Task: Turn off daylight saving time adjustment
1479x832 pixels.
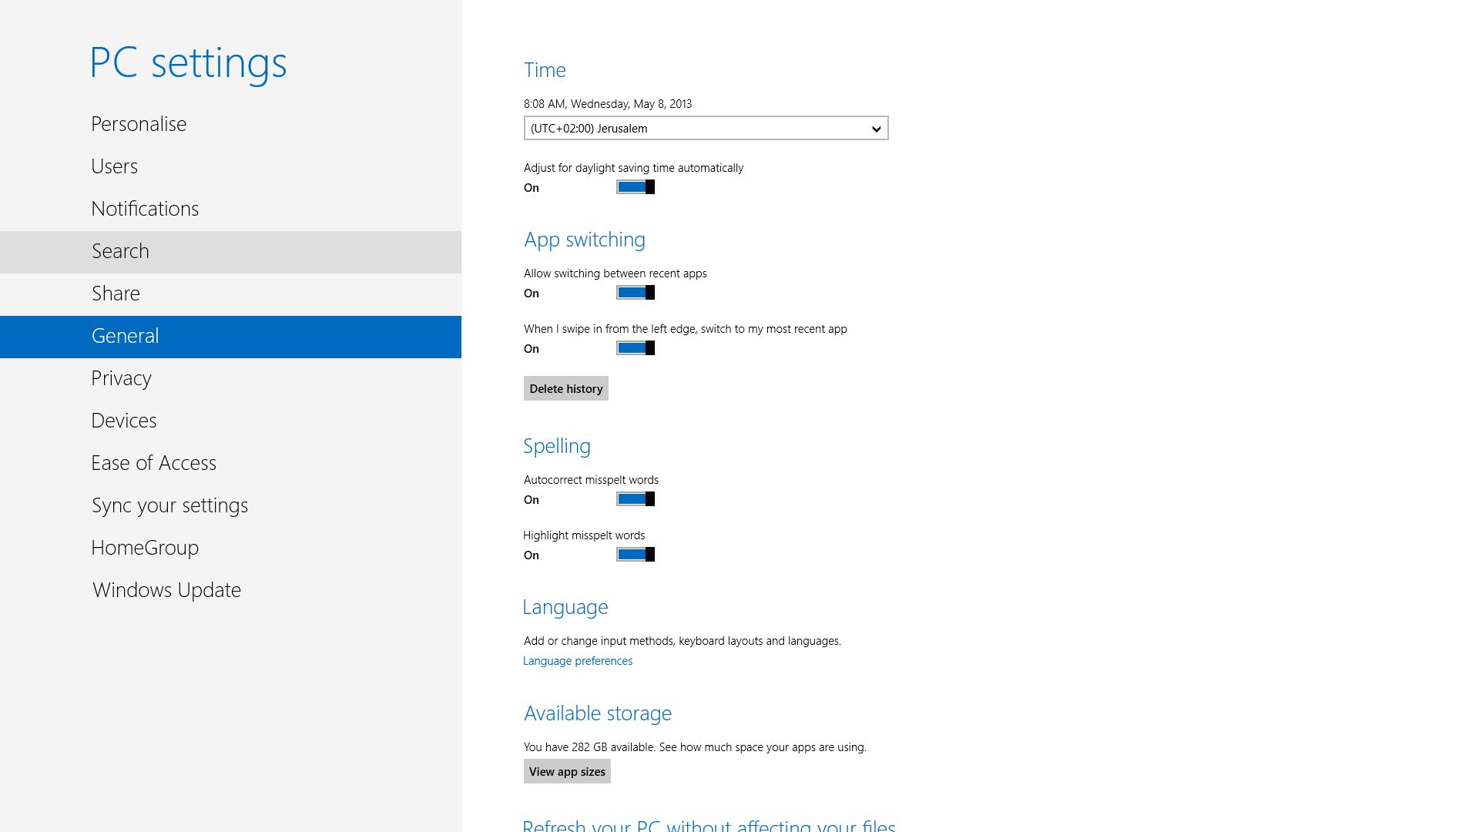Action: pyautogui.click(x=635, y=186)
